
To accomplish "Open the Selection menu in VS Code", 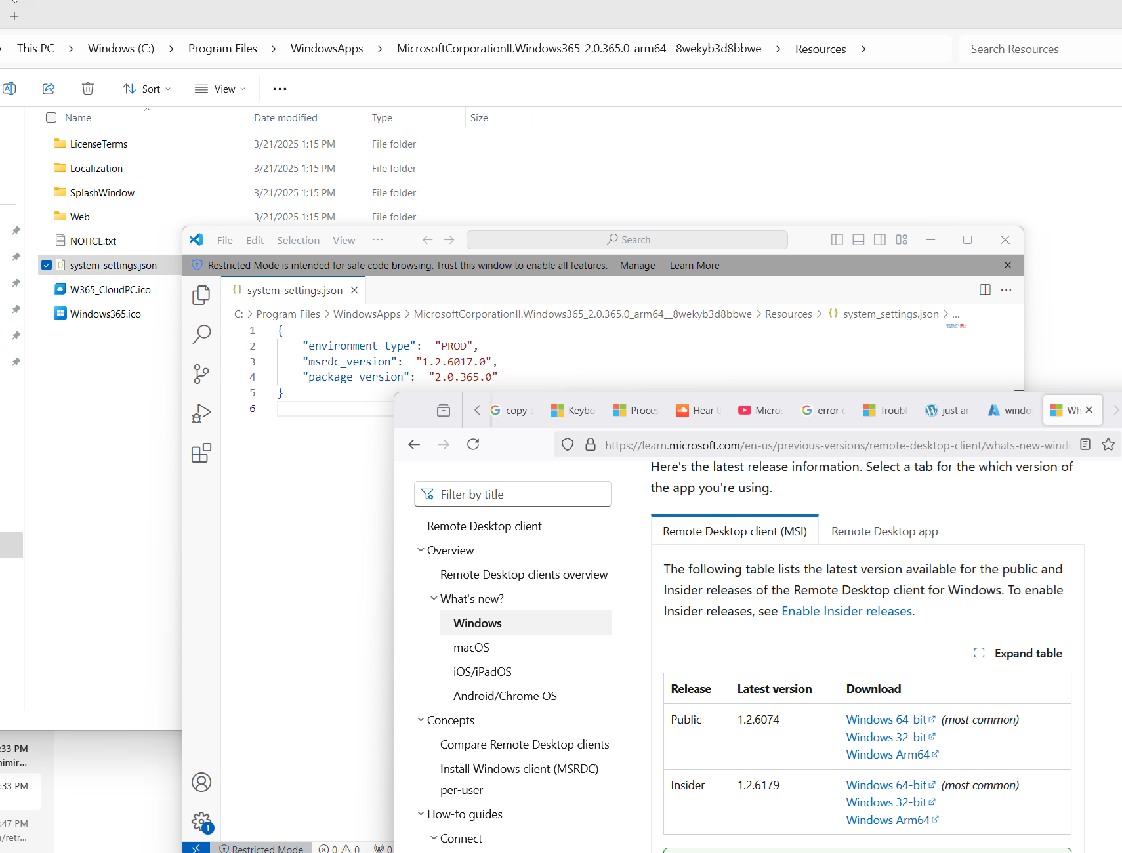I will pos(299,240).
